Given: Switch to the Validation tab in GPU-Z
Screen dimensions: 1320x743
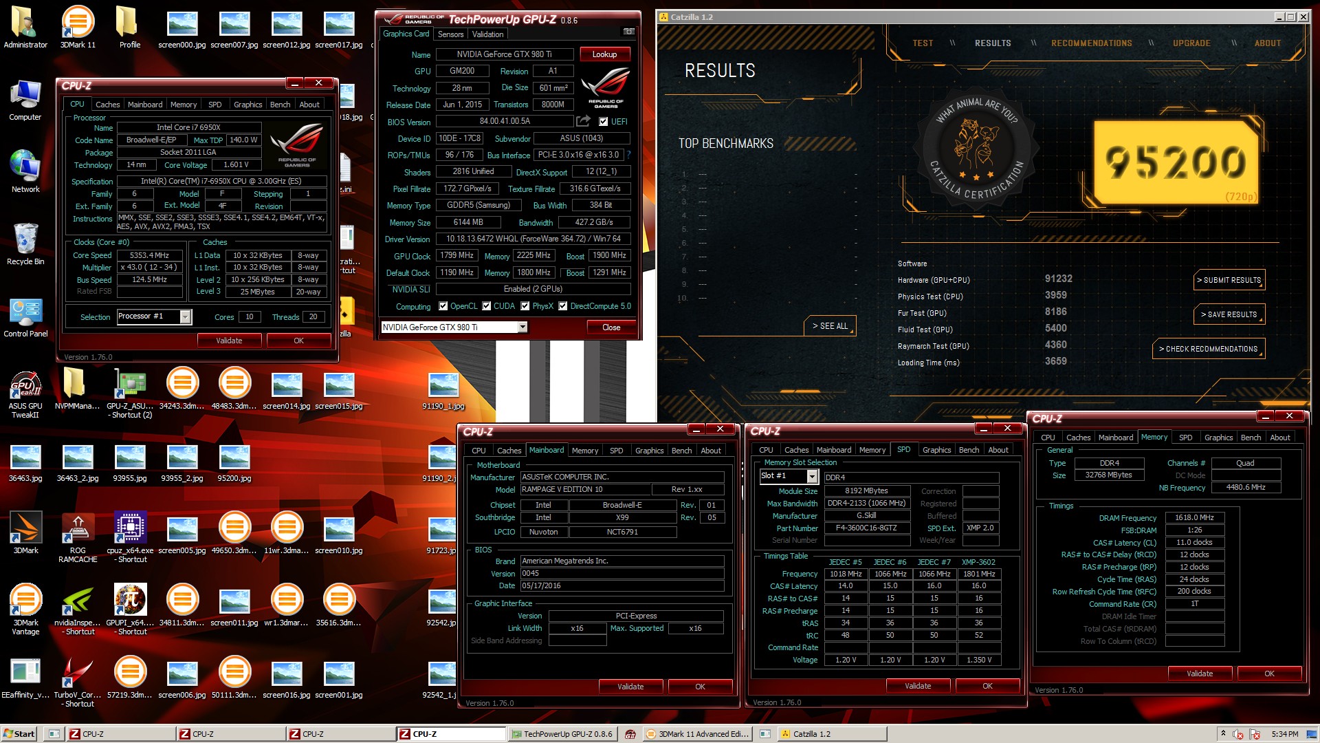Looking at the screenshot, I should [x=487, y=34].
